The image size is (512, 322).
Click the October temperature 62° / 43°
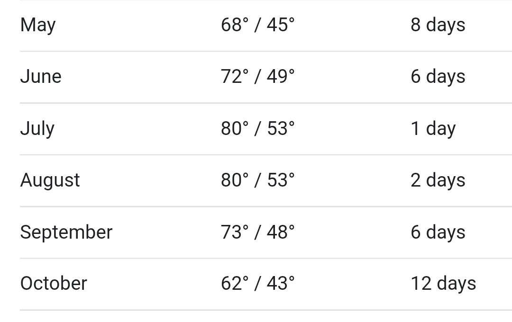click(x=257, y=283)
